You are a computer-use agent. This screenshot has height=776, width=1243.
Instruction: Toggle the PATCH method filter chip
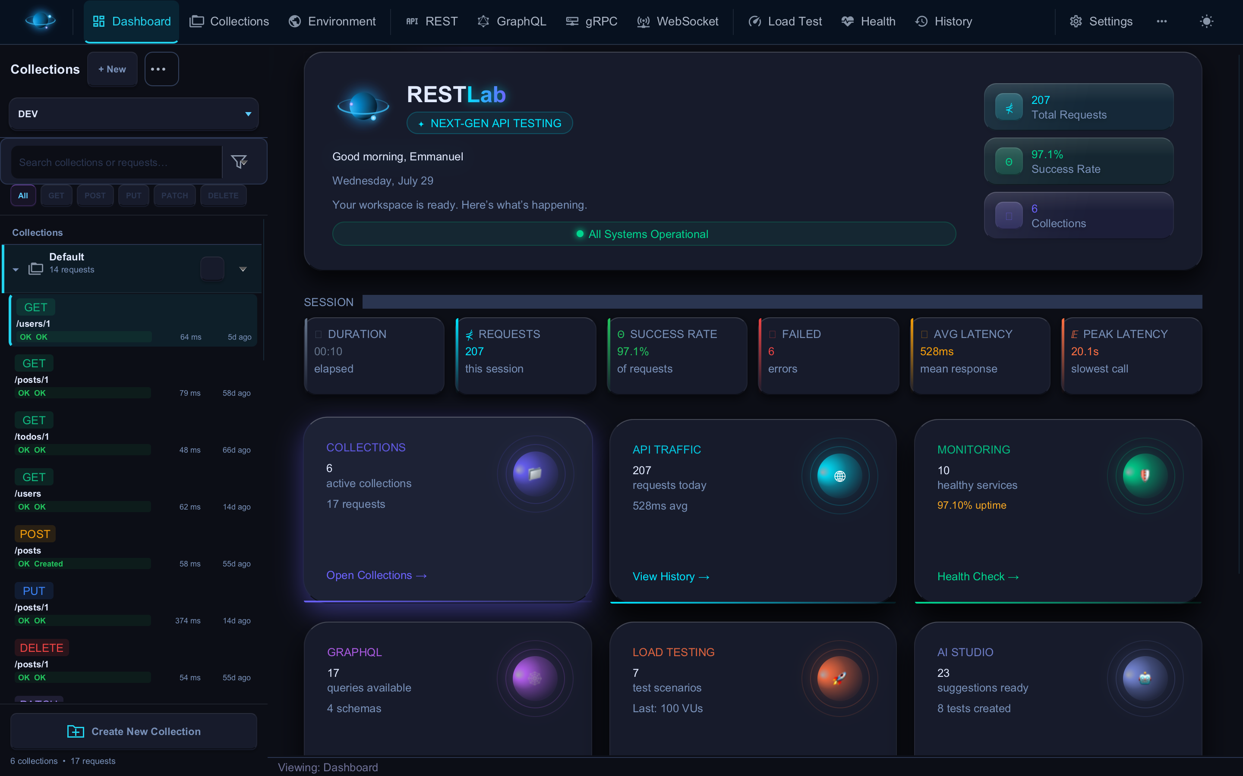175,196
